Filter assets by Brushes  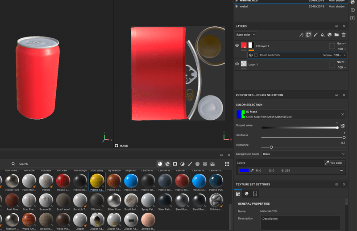tap(190, 164)
